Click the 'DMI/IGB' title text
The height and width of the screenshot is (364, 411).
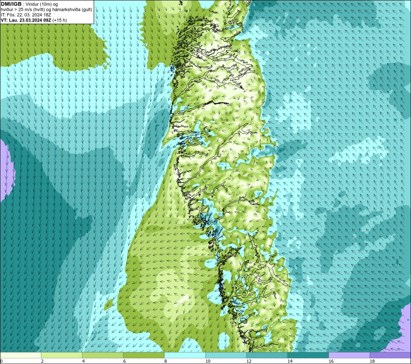tap(11, 4)
